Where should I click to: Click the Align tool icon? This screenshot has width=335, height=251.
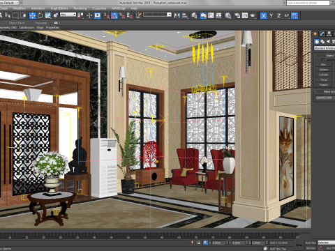tap(185, 15)
